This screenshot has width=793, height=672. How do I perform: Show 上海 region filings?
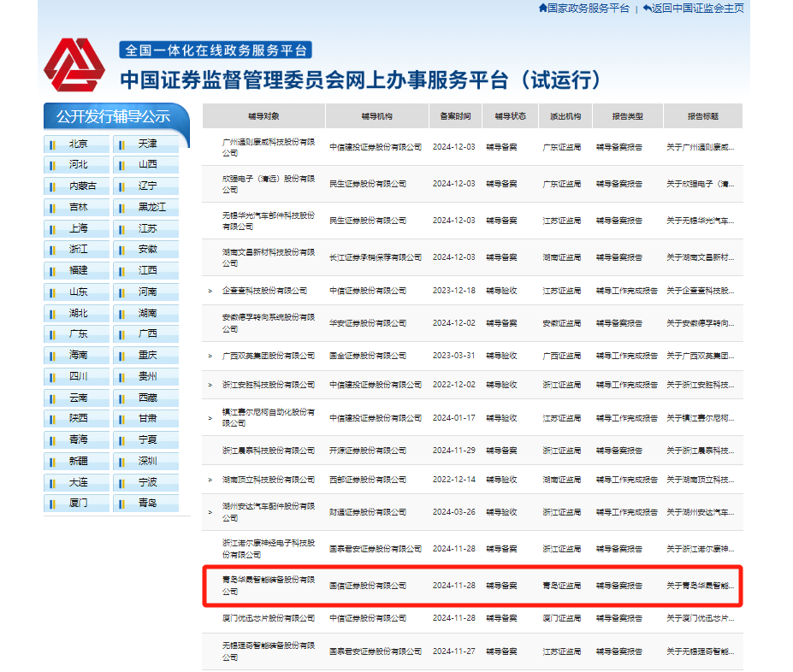tap(76, 228)
